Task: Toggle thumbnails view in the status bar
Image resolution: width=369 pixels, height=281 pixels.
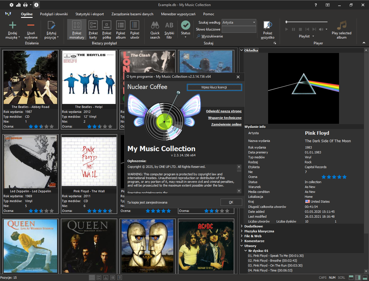Action: (x=92, y=278)
